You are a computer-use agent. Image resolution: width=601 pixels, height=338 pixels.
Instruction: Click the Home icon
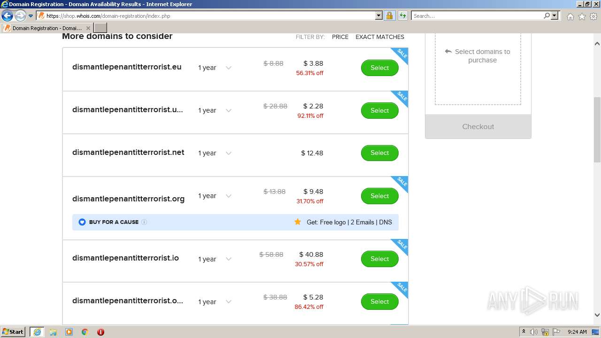pos(570,16)
